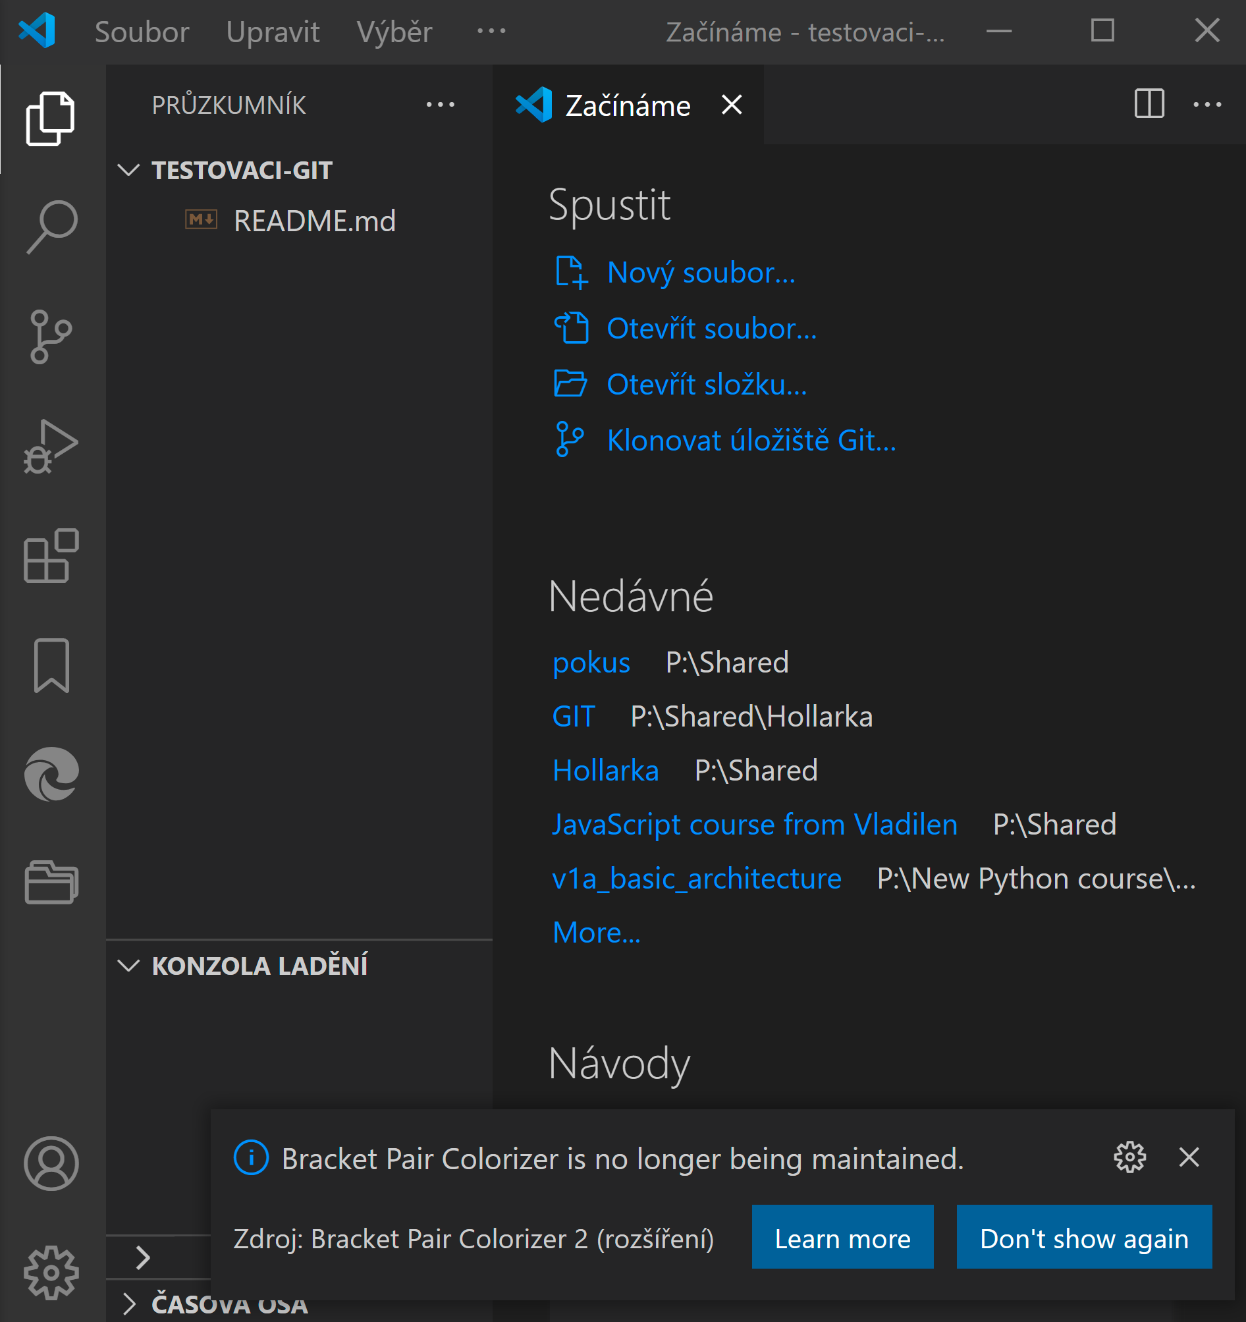The height and width of the screenshot is (1322, 1246).
Task: Open Project Manager folder icon
Action: point(51,883)
